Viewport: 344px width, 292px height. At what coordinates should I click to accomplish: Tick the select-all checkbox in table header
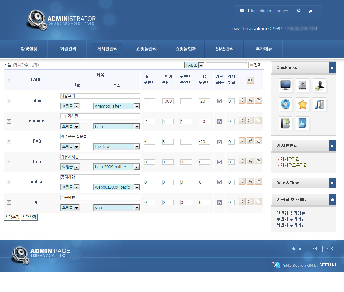(x=9, y=80)
